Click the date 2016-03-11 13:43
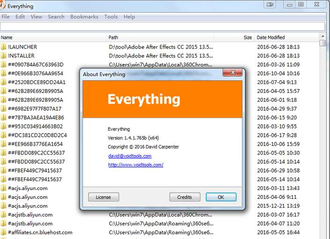Image resolution: width=330 pixels, height=239 pixels. pos(278,188)
